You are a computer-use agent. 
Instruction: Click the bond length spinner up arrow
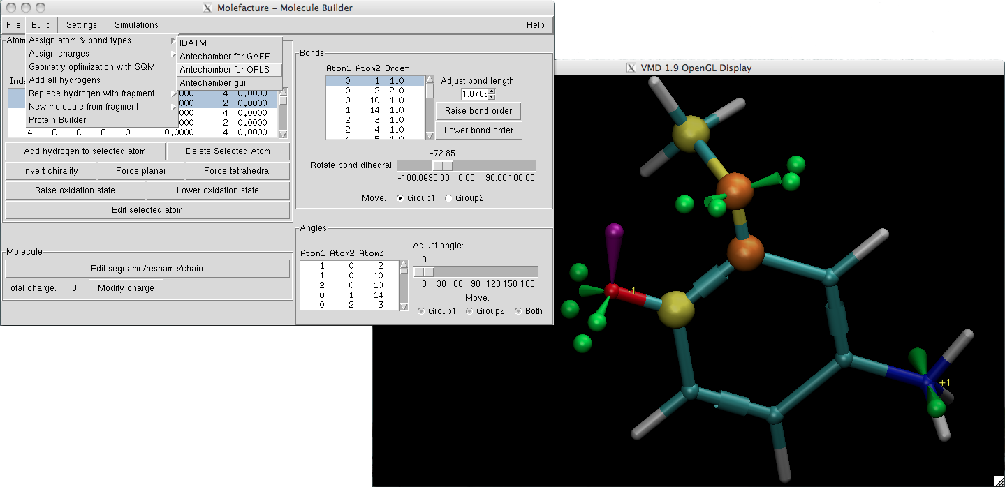click(492, 91)
